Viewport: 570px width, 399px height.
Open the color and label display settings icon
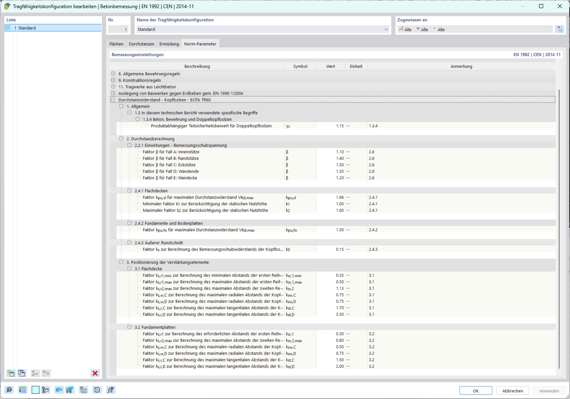pos(46,390)
